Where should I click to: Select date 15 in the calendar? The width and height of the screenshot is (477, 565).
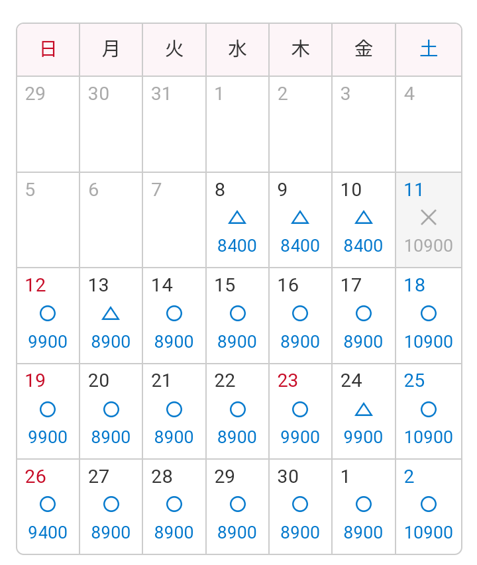click(237, 316)
